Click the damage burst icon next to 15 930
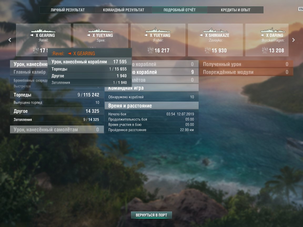The image size is (303, 227). [208, 50]
